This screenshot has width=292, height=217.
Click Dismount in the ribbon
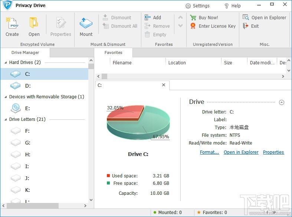[117, 17]
